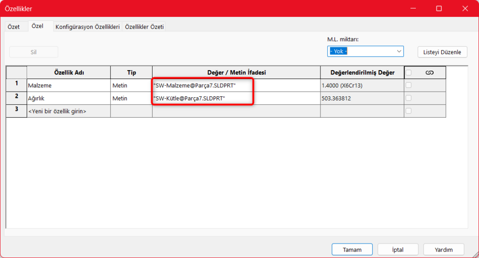Select row header number 1
The image size is (479, 258).
16,86
